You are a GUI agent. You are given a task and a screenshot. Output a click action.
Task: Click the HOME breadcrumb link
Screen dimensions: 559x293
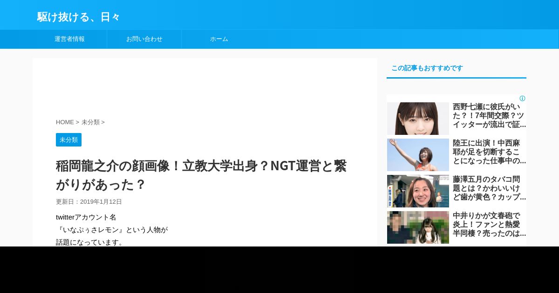(65, 122)
